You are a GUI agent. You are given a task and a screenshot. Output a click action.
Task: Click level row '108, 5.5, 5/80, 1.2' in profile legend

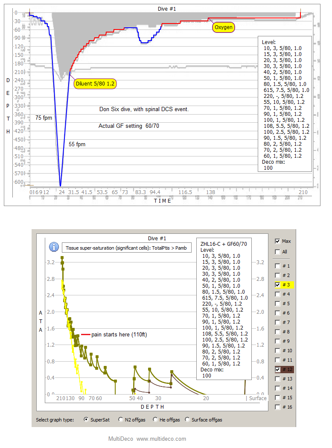[x=286, y=126]
